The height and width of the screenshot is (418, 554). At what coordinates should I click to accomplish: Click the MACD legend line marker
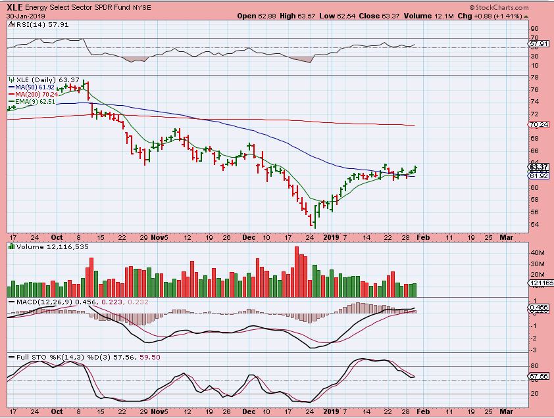(x=12, y=302)
